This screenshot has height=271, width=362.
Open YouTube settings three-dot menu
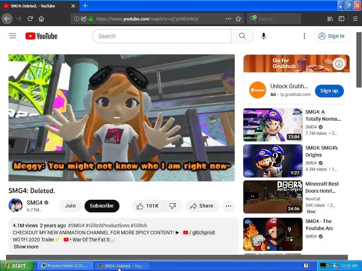click(x=304, y=36)
